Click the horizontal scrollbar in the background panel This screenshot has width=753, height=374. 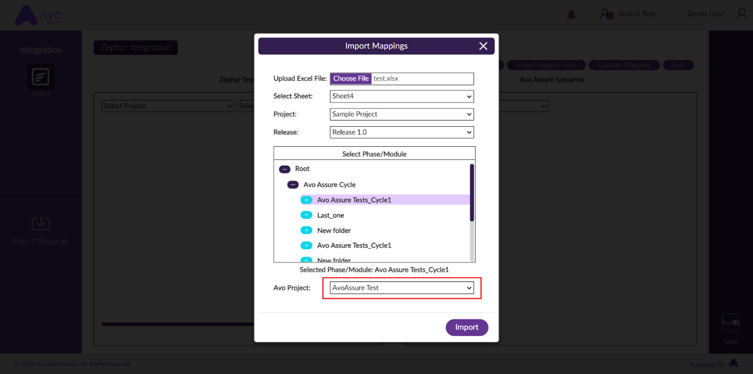[x=179, y=324]
